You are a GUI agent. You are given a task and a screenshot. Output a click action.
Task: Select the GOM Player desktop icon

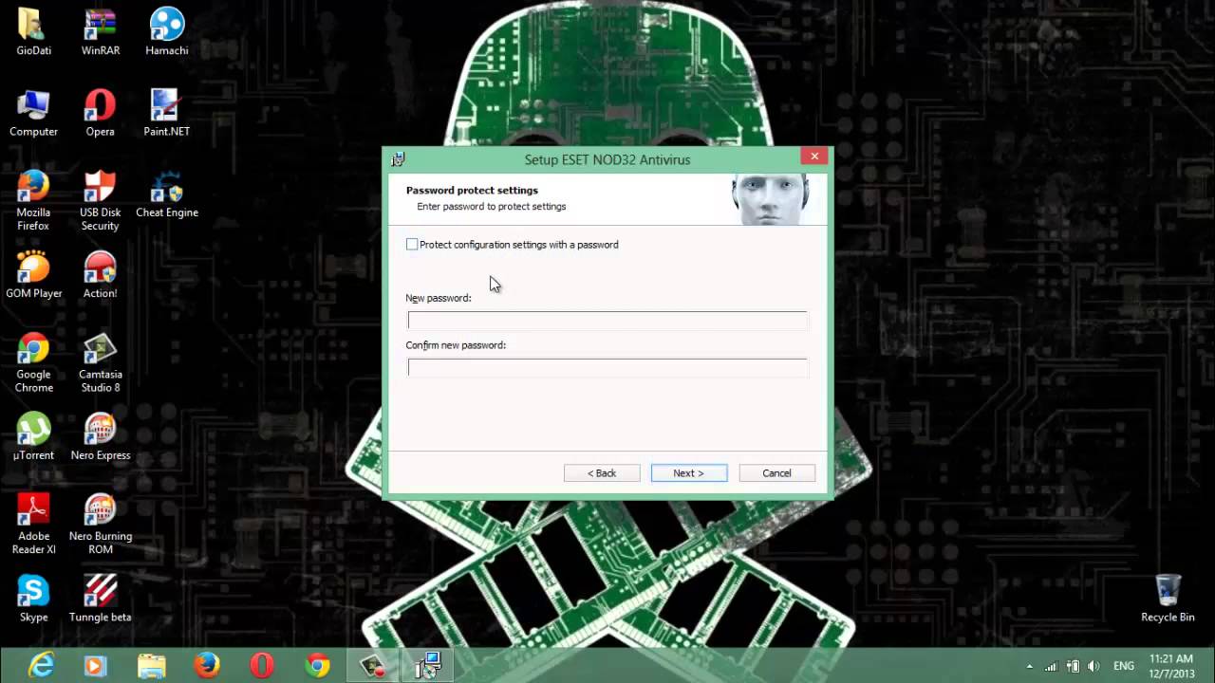(x=33, y=274)
